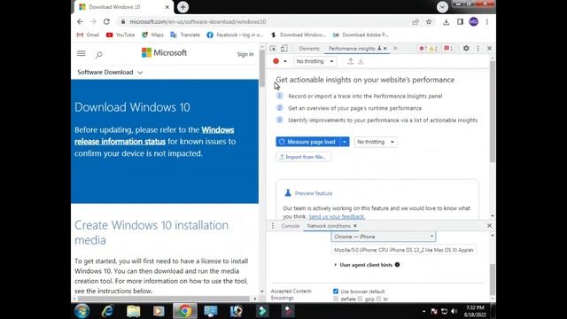Click the Chrome icon on the taskbar
This screenshot has width=567, height=319.
tap(185, 311)
